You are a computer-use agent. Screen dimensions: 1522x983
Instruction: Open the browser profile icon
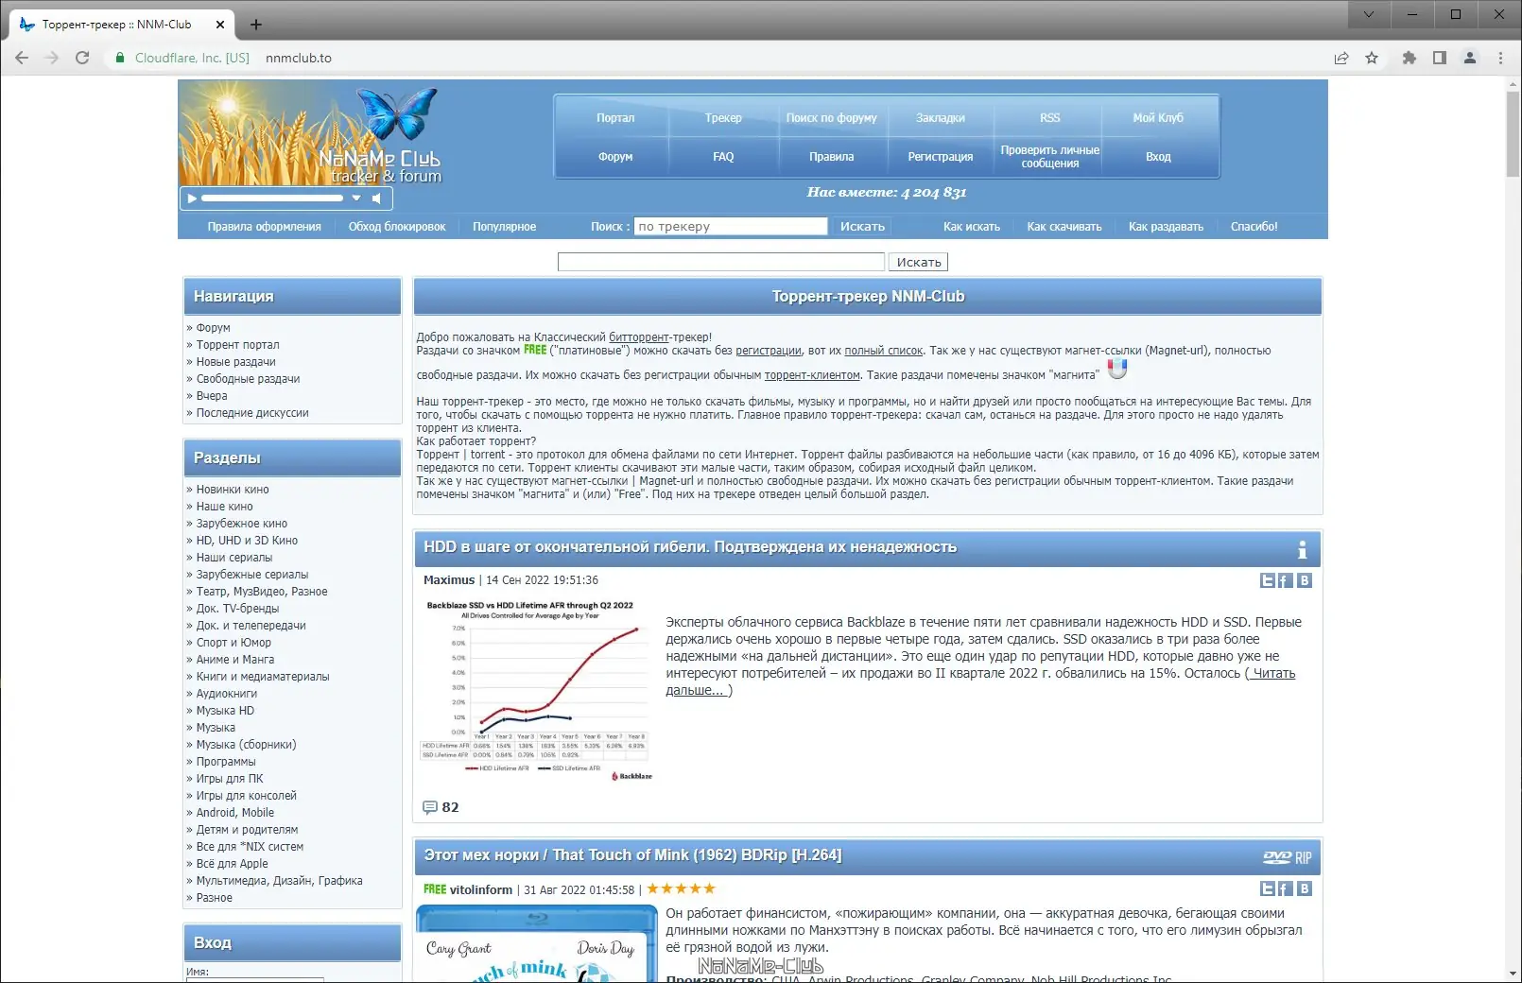tap(1470, 58)
